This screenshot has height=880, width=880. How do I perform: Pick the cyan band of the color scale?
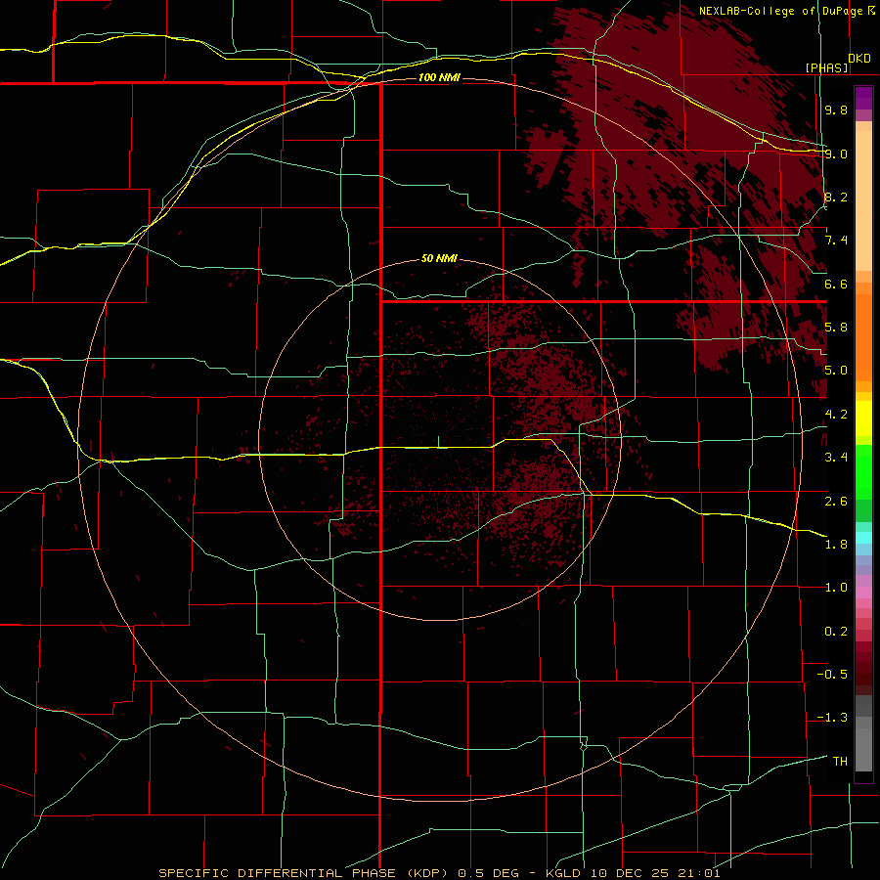pyautogui.click(x=863, y=538)
